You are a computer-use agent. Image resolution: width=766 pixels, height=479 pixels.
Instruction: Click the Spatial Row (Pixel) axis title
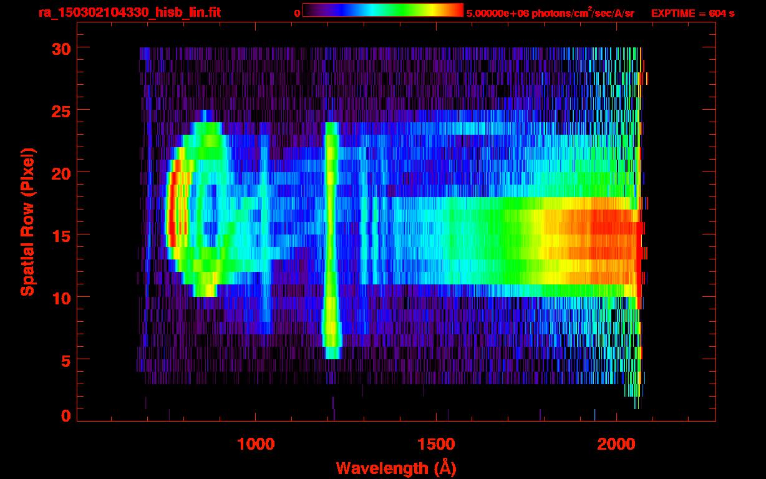[x=27, y=221]
